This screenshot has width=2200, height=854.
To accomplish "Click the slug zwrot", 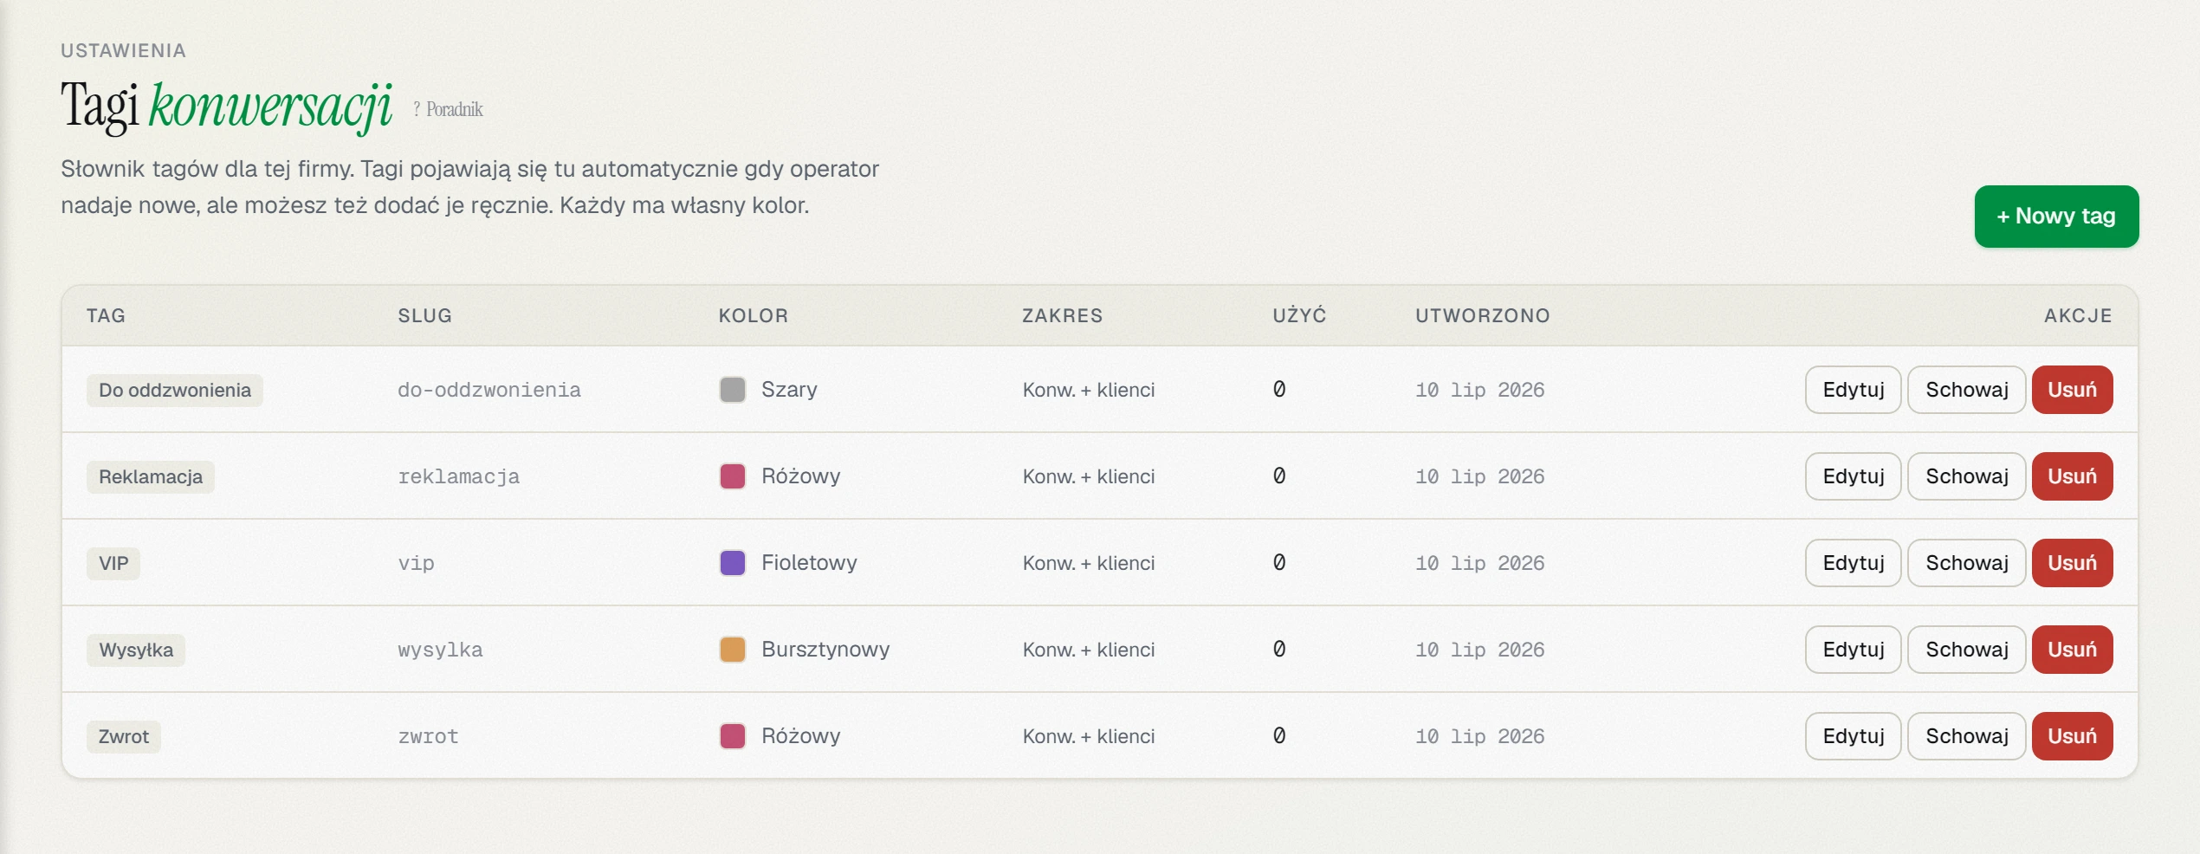I will point(428,736).
